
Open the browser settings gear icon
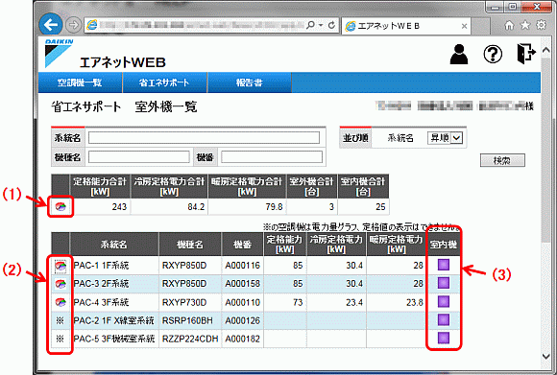click(541, 25)
